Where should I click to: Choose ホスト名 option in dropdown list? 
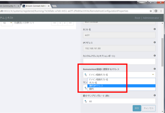pyautogui.click(x=93, y=83)
